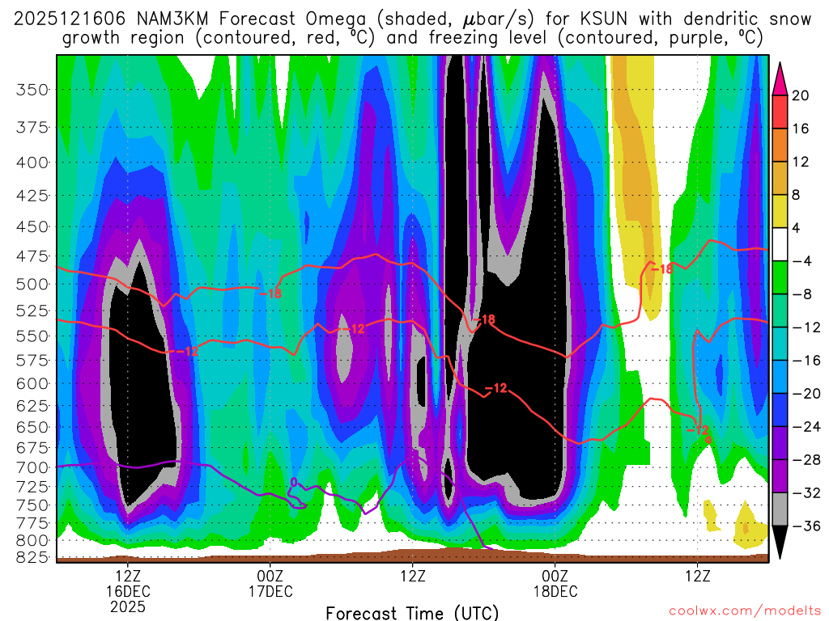Viewport: 829px width, 621px height.
Task: Pick the yellow 4 to 8 legend swatch
Action: tap(780, 211)
